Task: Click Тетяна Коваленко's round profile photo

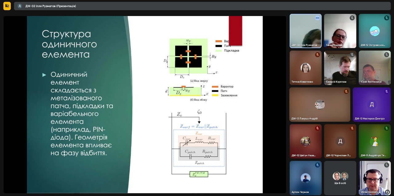Action: [x=306, y=68]
